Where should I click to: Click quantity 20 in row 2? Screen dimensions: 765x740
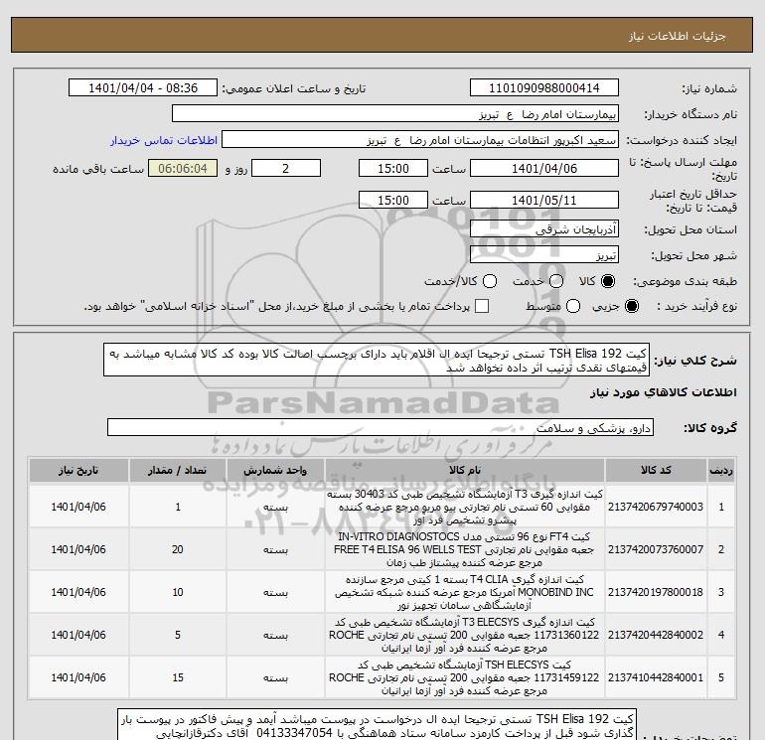point(178,549)
